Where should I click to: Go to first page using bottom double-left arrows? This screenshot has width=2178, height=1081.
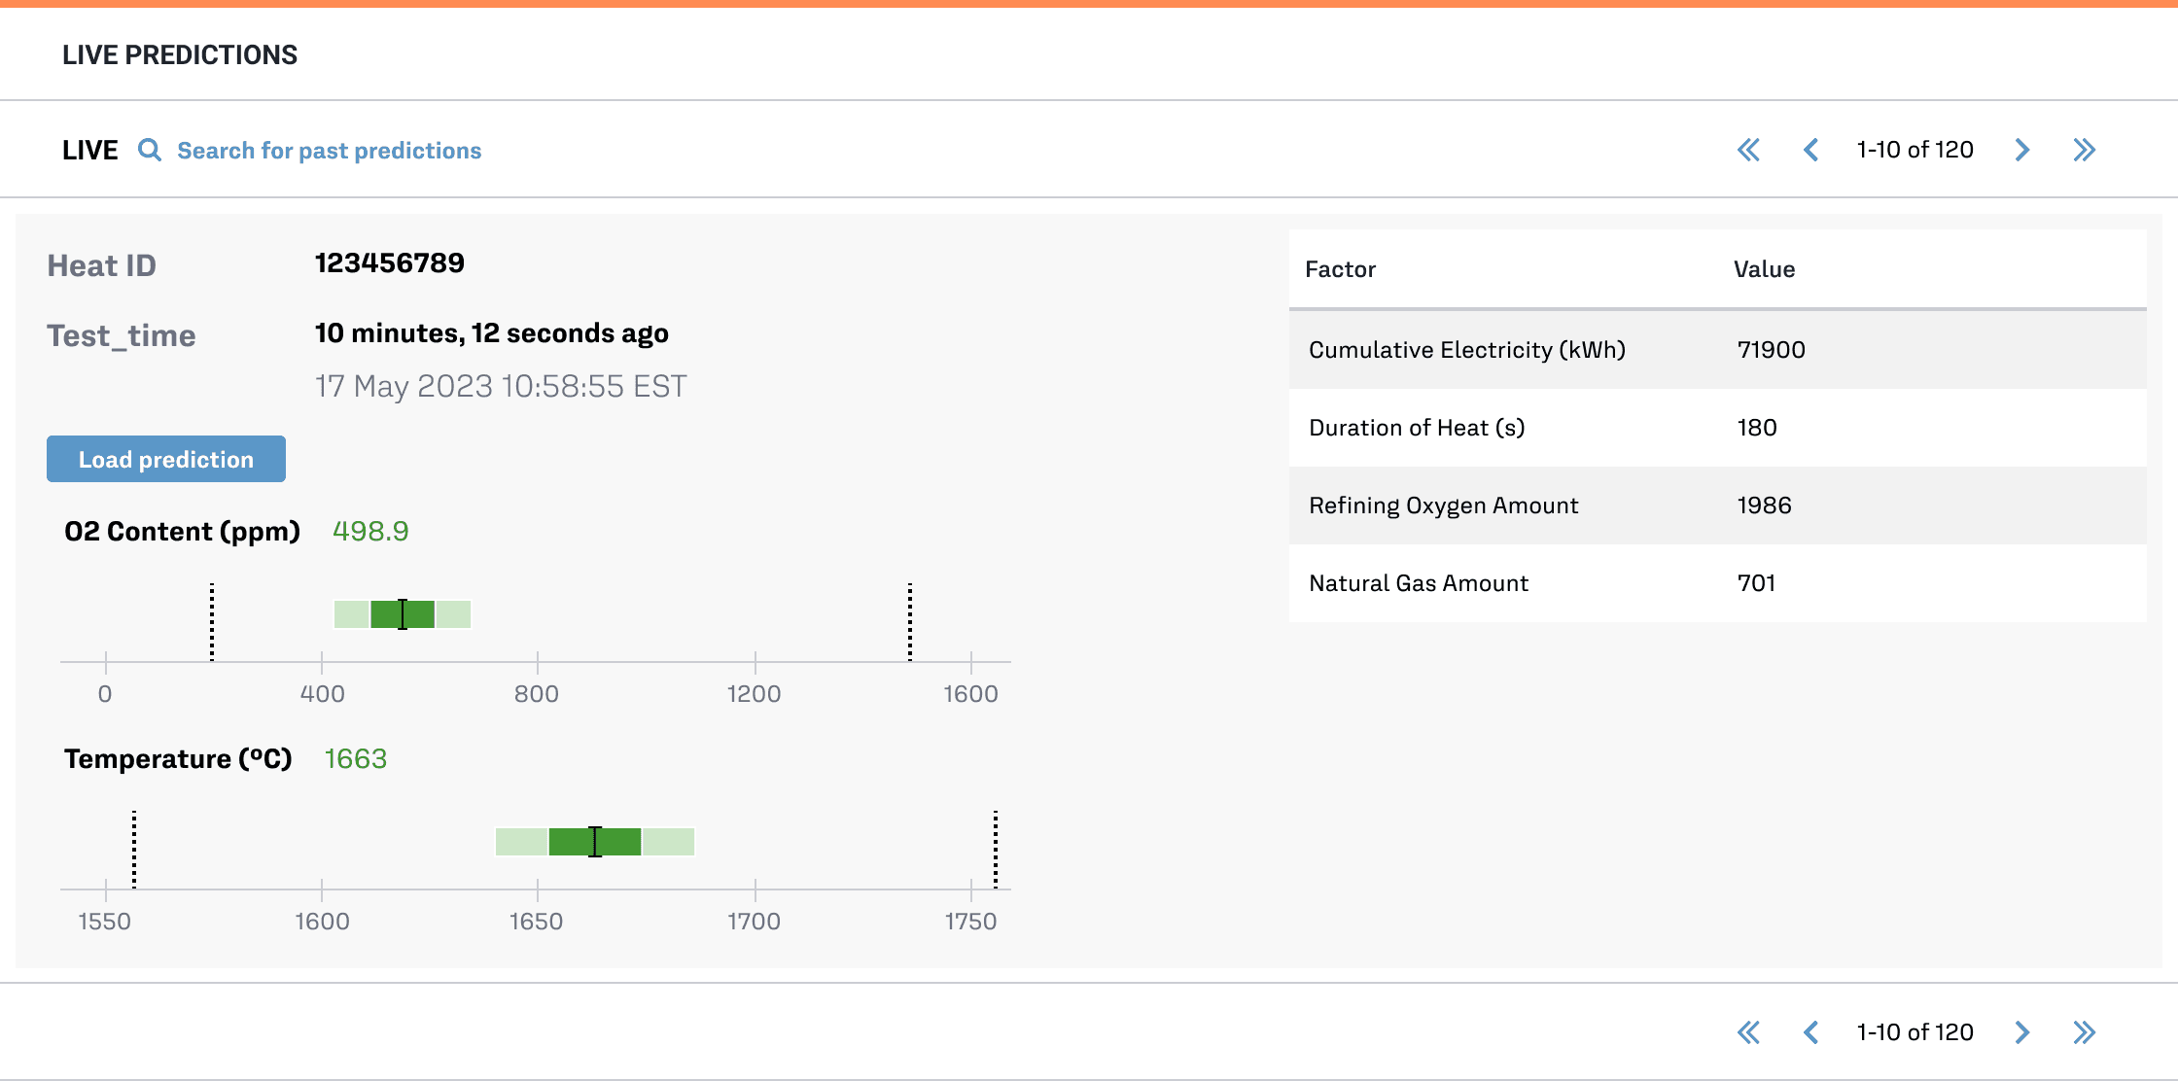click(x=1748, y=1032)
